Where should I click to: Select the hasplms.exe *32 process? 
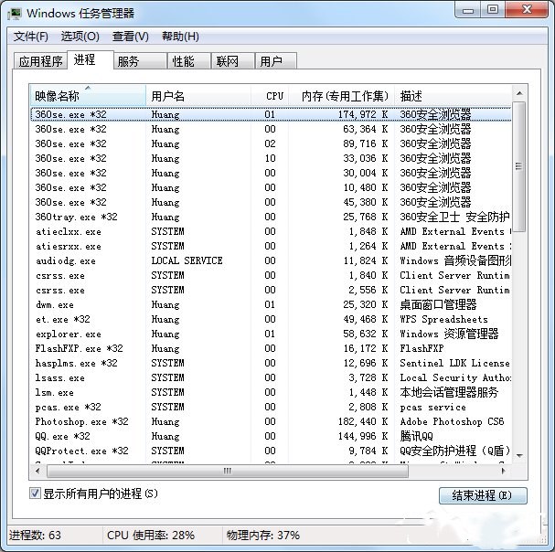[271, 363]
